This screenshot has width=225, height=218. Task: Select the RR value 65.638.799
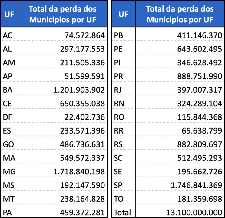point(203,131)
